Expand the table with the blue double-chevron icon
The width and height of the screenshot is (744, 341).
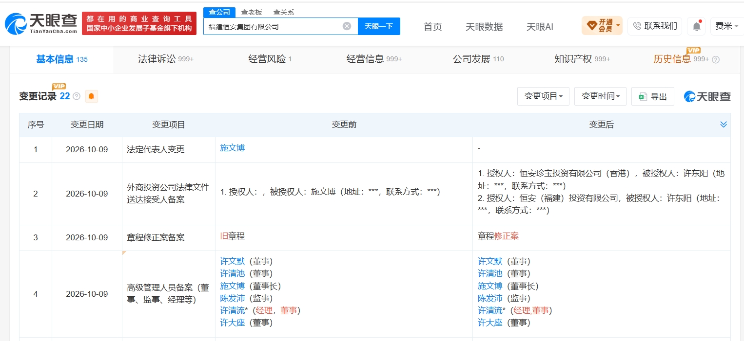point(724,125)
